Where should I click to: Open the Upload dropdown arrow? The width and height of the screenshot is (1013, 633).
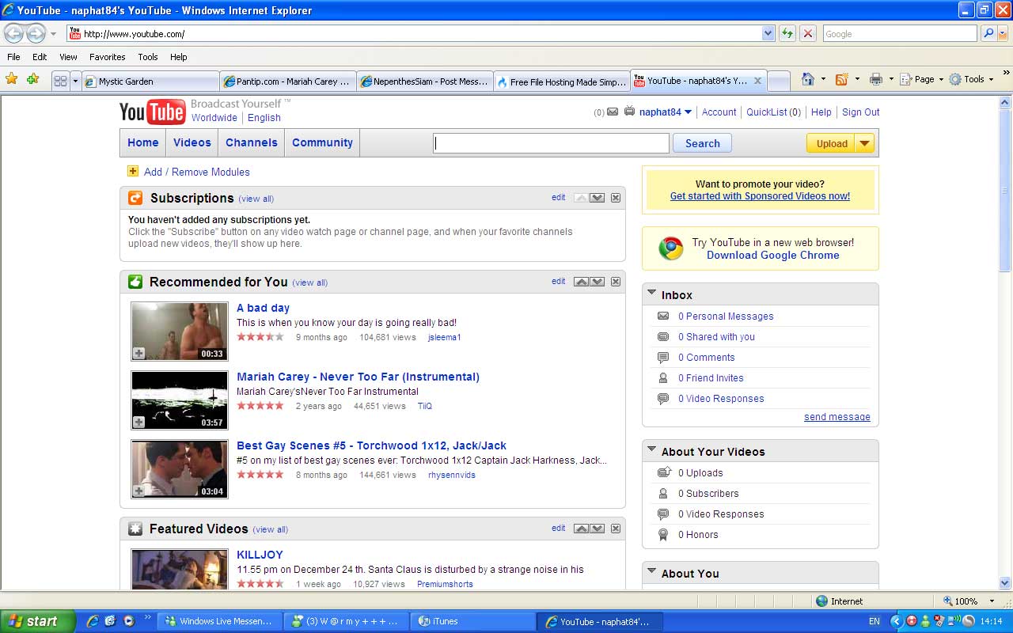click(864, 143)
